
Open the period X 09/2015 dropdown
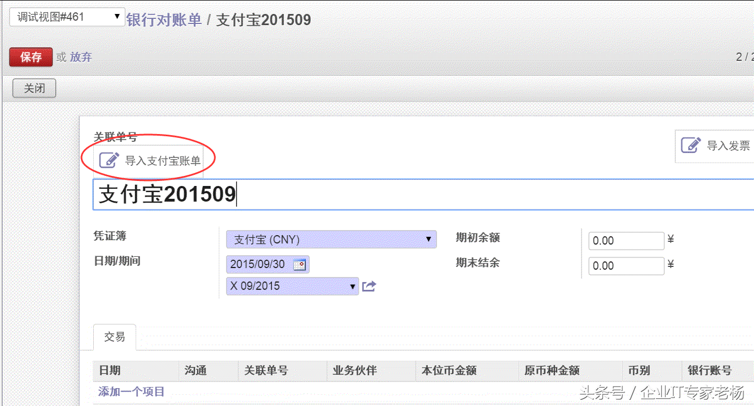coord(292,286)
